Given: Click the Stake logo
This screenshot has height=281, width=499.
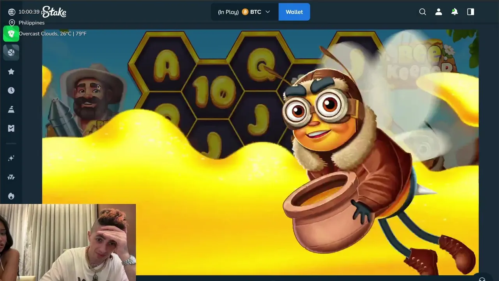Looking at the screenshot, I should [54, 12].
